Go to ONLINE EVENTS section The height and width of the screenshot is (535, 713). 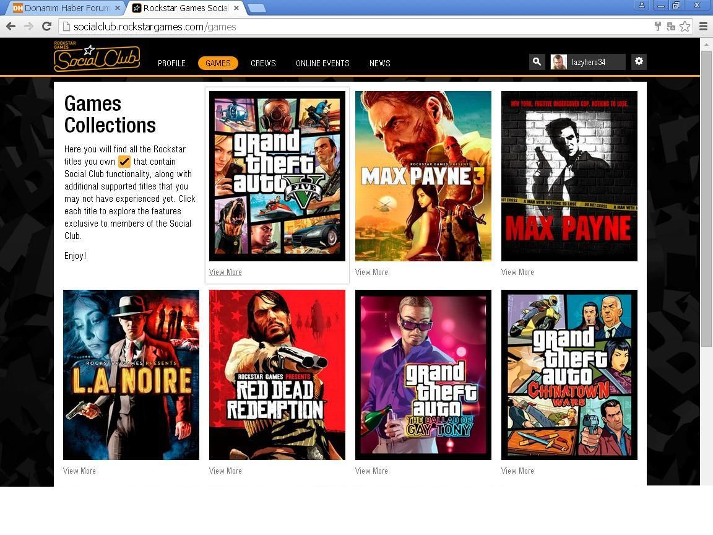(322, 63)
